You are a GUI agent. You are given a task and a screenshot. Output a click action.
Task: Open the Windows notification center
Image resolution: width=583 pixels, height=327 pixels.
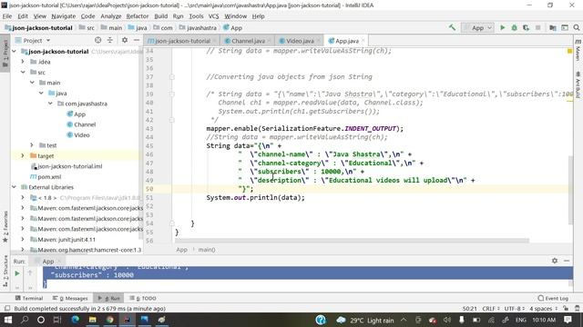(568, 320)
